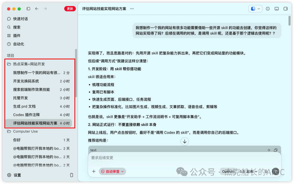Open the 插件 plugins page
Image resolution: width=294 pixels, height=184 pixels.
click(17, 36)
